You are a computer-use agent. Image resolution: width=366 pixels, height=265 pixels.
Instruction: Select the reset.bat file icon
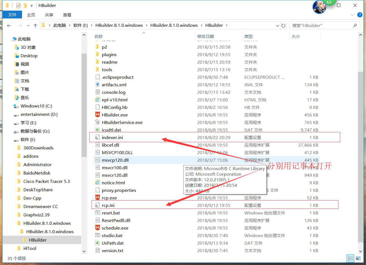pos(97,213)
